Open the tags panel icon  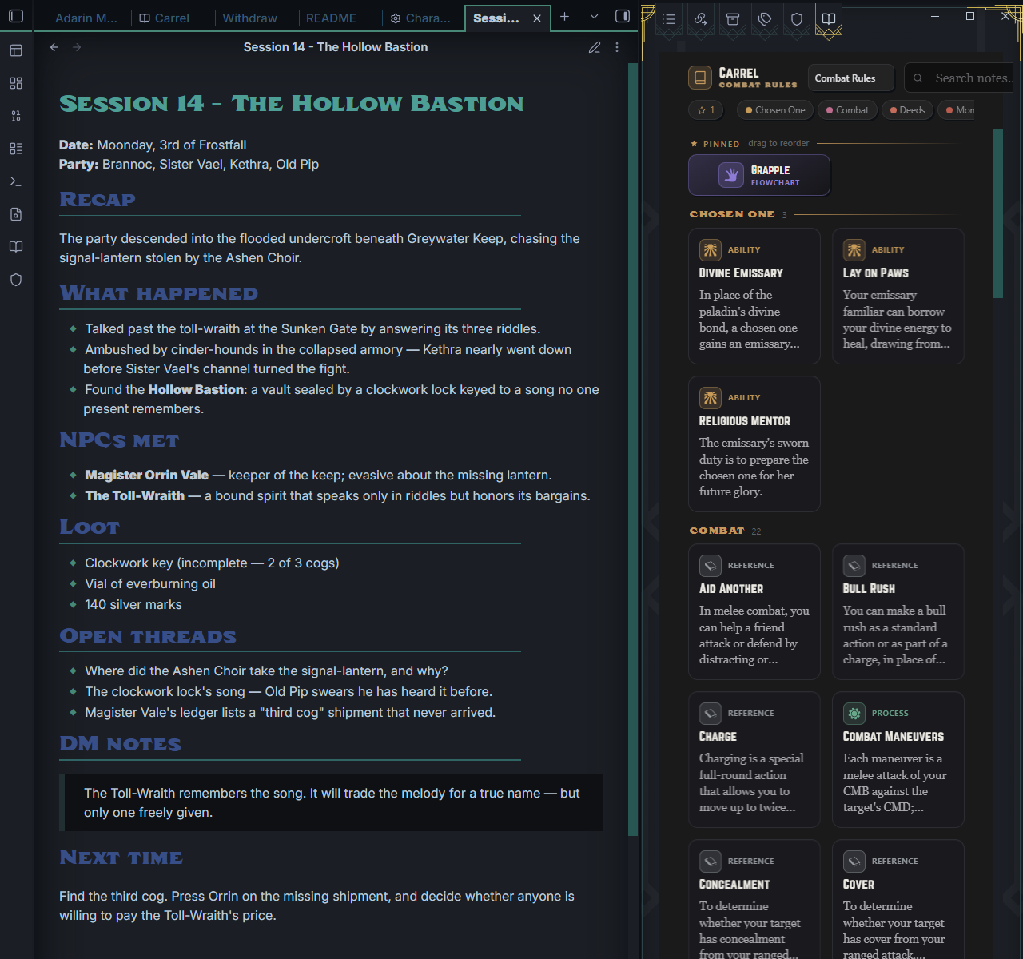coord(765,19)
